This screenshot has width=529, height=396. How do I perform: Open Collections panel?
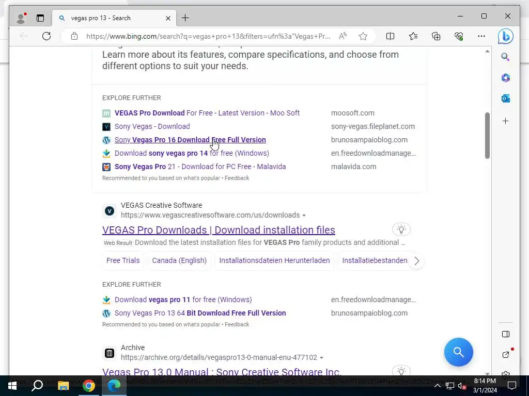pyautogui.click(x=436, y=36)
